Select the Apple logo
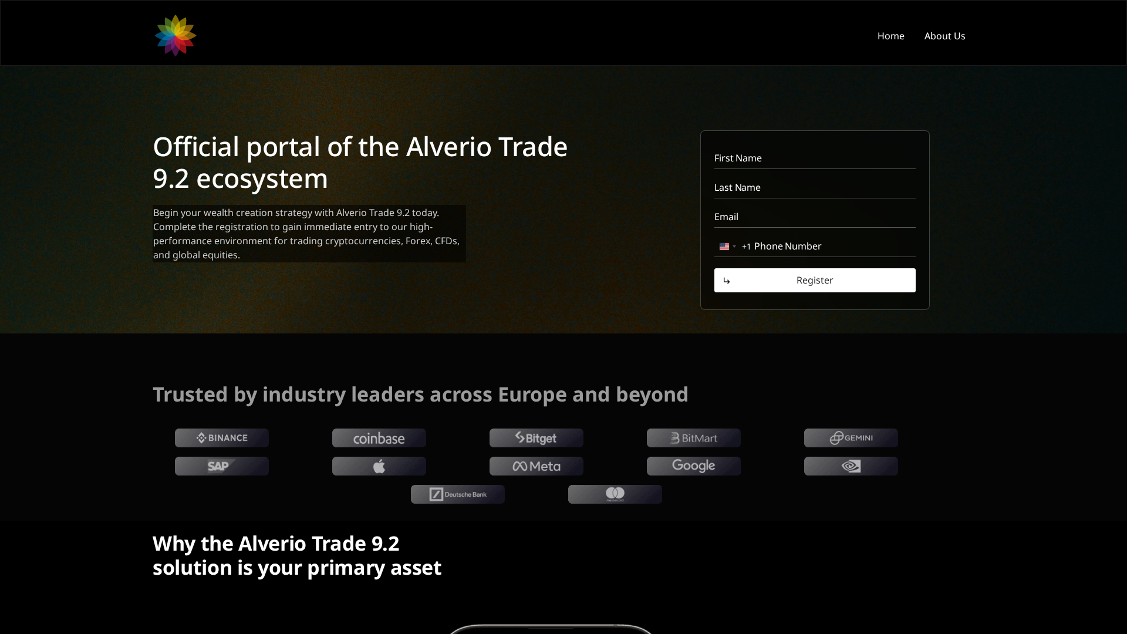The height and width of the screenshot is (634, 1127). pyautogui.click(x=379, y=466)
